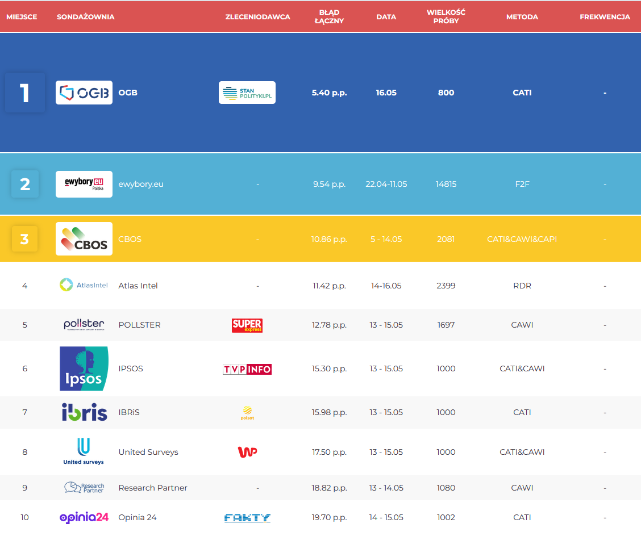The width and height of the screenshot is (641, 536).
Task: Click the Research Partner name text
Action: pos(153,488)
